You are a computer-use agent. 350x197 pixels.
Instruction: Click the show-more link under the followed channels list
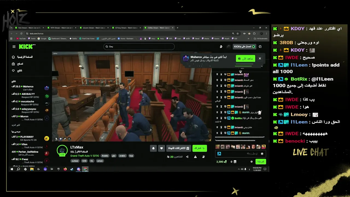click(x=15, y=125)
